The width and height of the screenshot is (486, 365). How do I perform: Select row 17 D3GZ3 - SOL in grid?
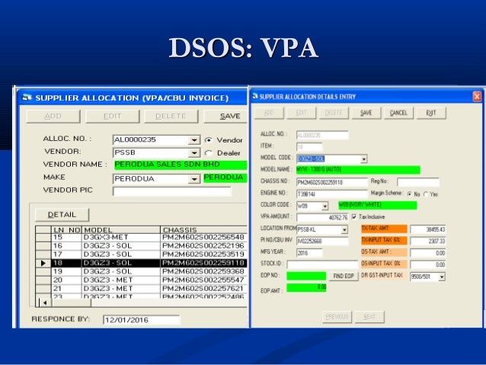point(142,255)
